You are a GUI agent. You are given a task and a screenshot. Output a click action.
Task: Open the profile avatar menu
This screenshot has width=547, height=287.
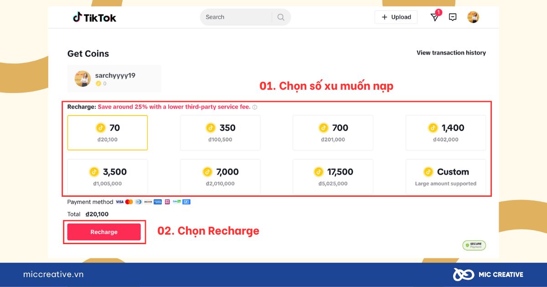point(473,17)
